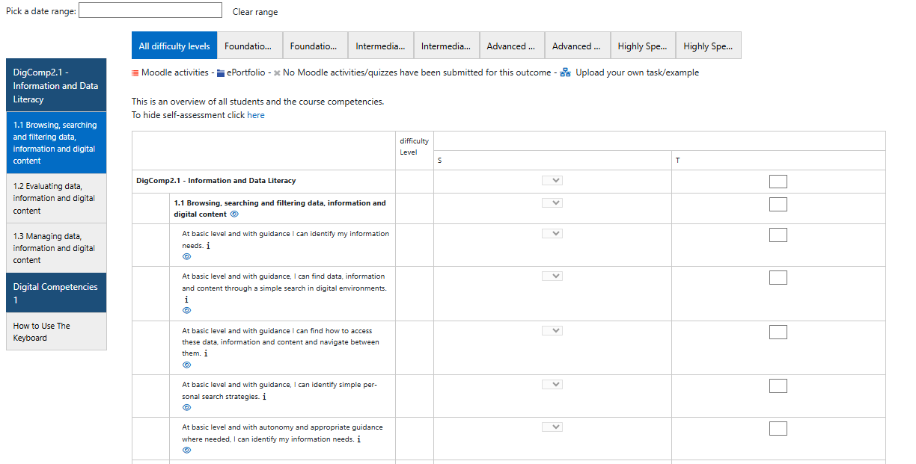The image size is (916, 464).
Task: Click 'This is an overview of all students' text
Action: [257, 102]
